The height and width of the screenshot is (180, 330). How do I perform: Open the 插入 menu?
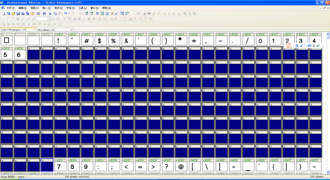(x=47, y=8)
